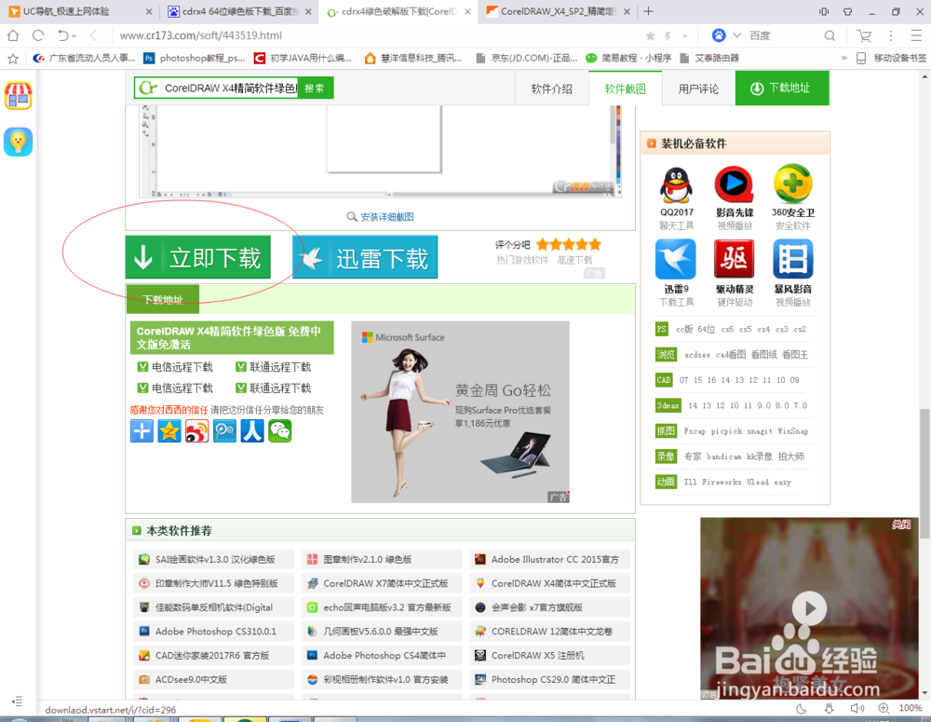The image size is (931, 722).
Task: Bookmark page with star icon in address bar
Action: coord(651,36)
